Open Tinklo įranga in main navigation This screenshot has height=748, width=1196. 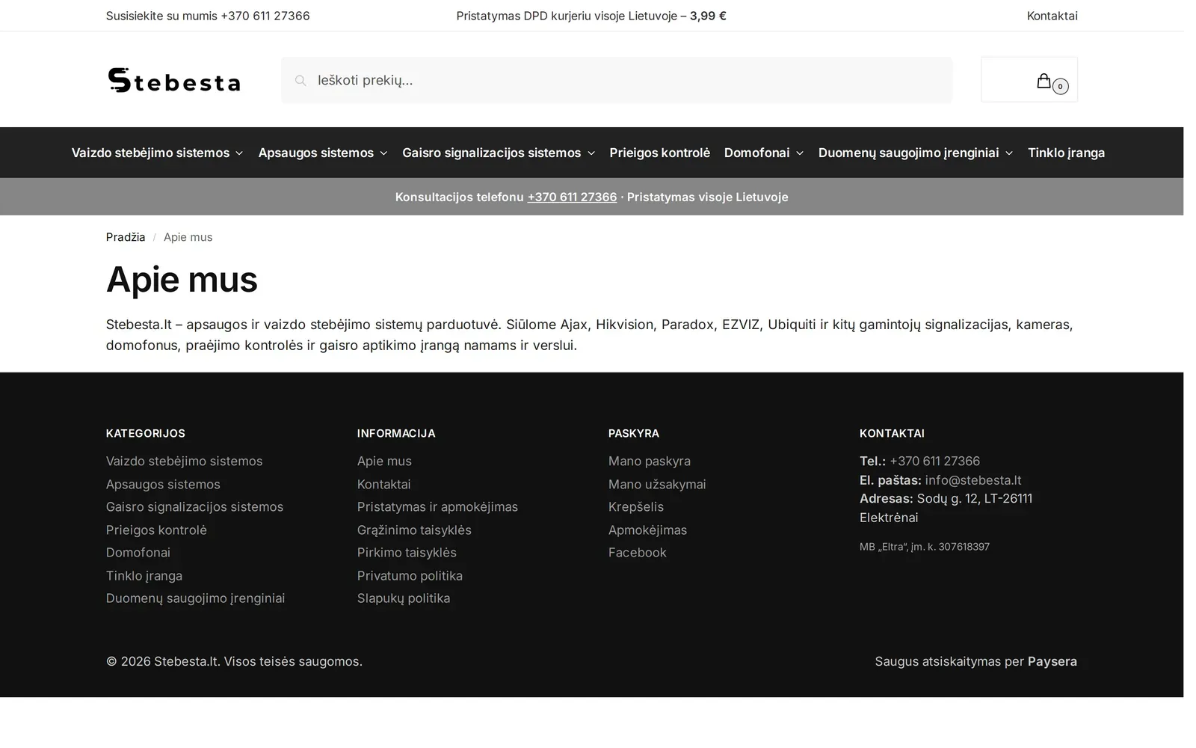(x=1066, y=153)
